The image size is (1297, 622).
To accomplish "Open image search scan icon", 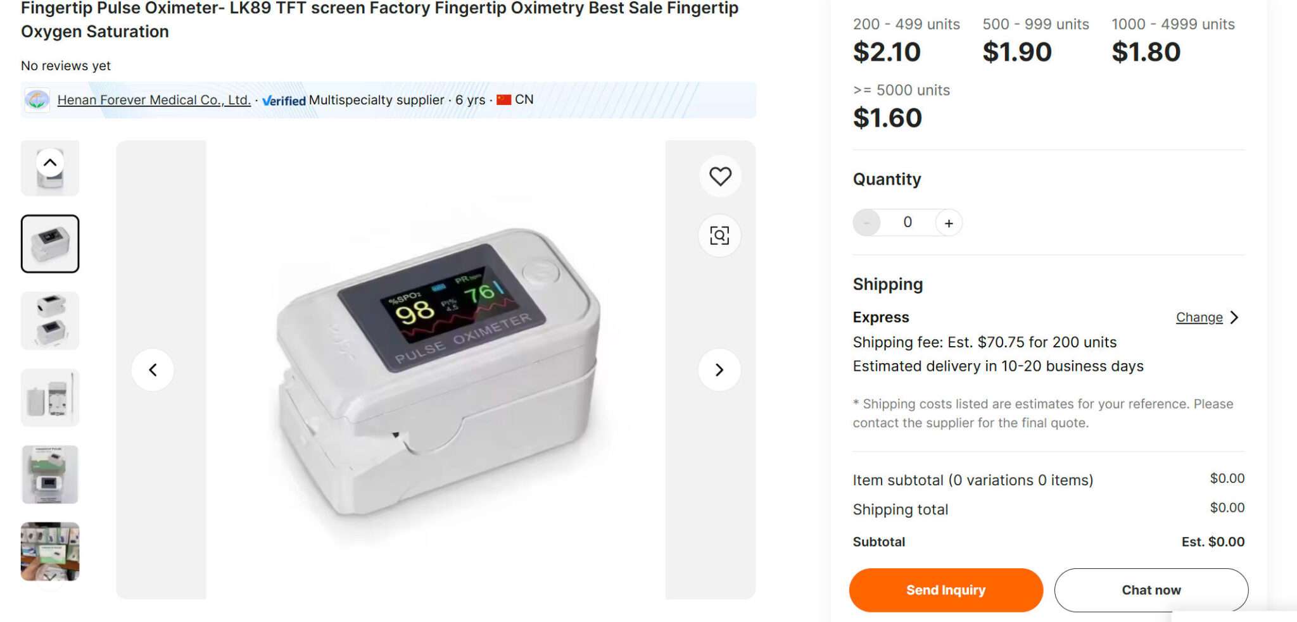I will click(x=719, y=235).
